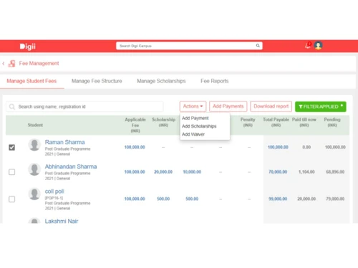Click Abhinandan Sharma's avatar picture

[x=34, y=169]
